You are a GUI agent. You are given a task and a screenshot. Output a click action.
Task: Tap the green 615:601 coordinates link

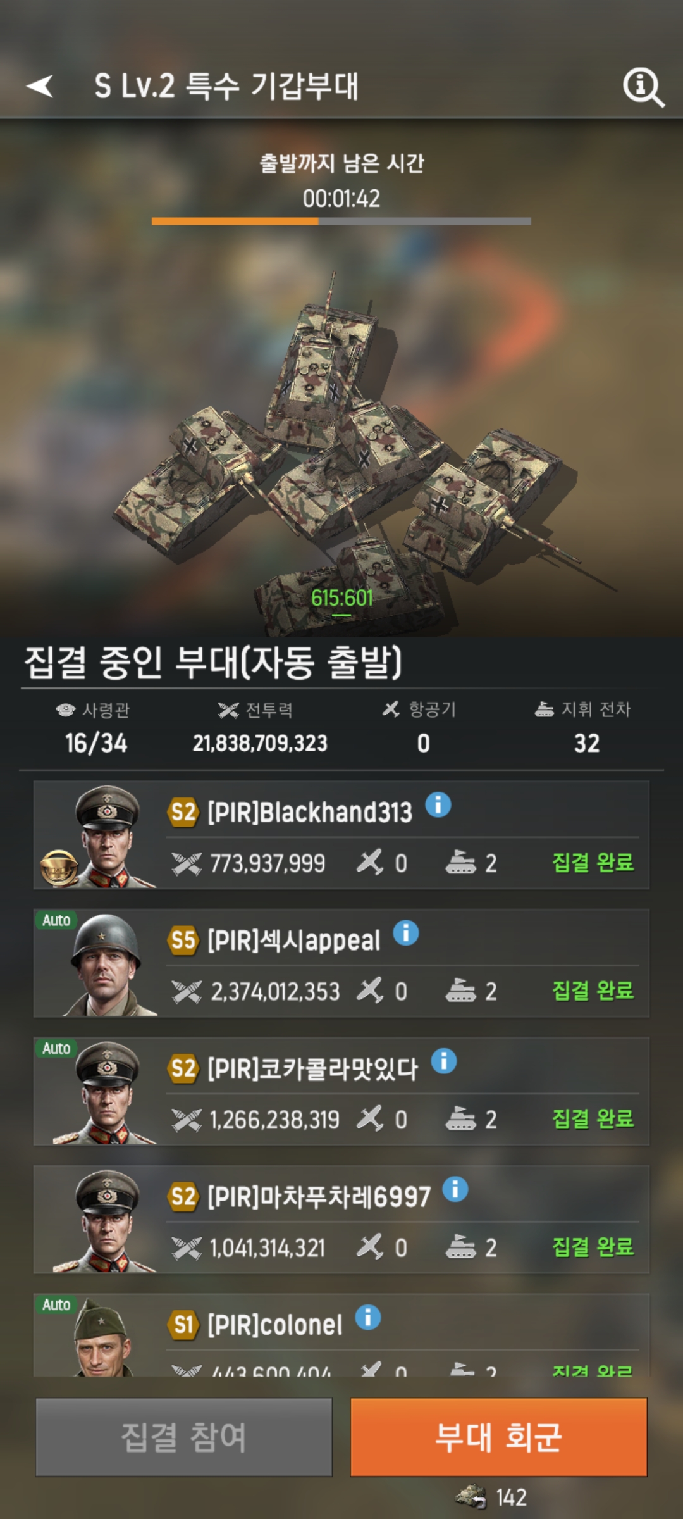(341, 598)
